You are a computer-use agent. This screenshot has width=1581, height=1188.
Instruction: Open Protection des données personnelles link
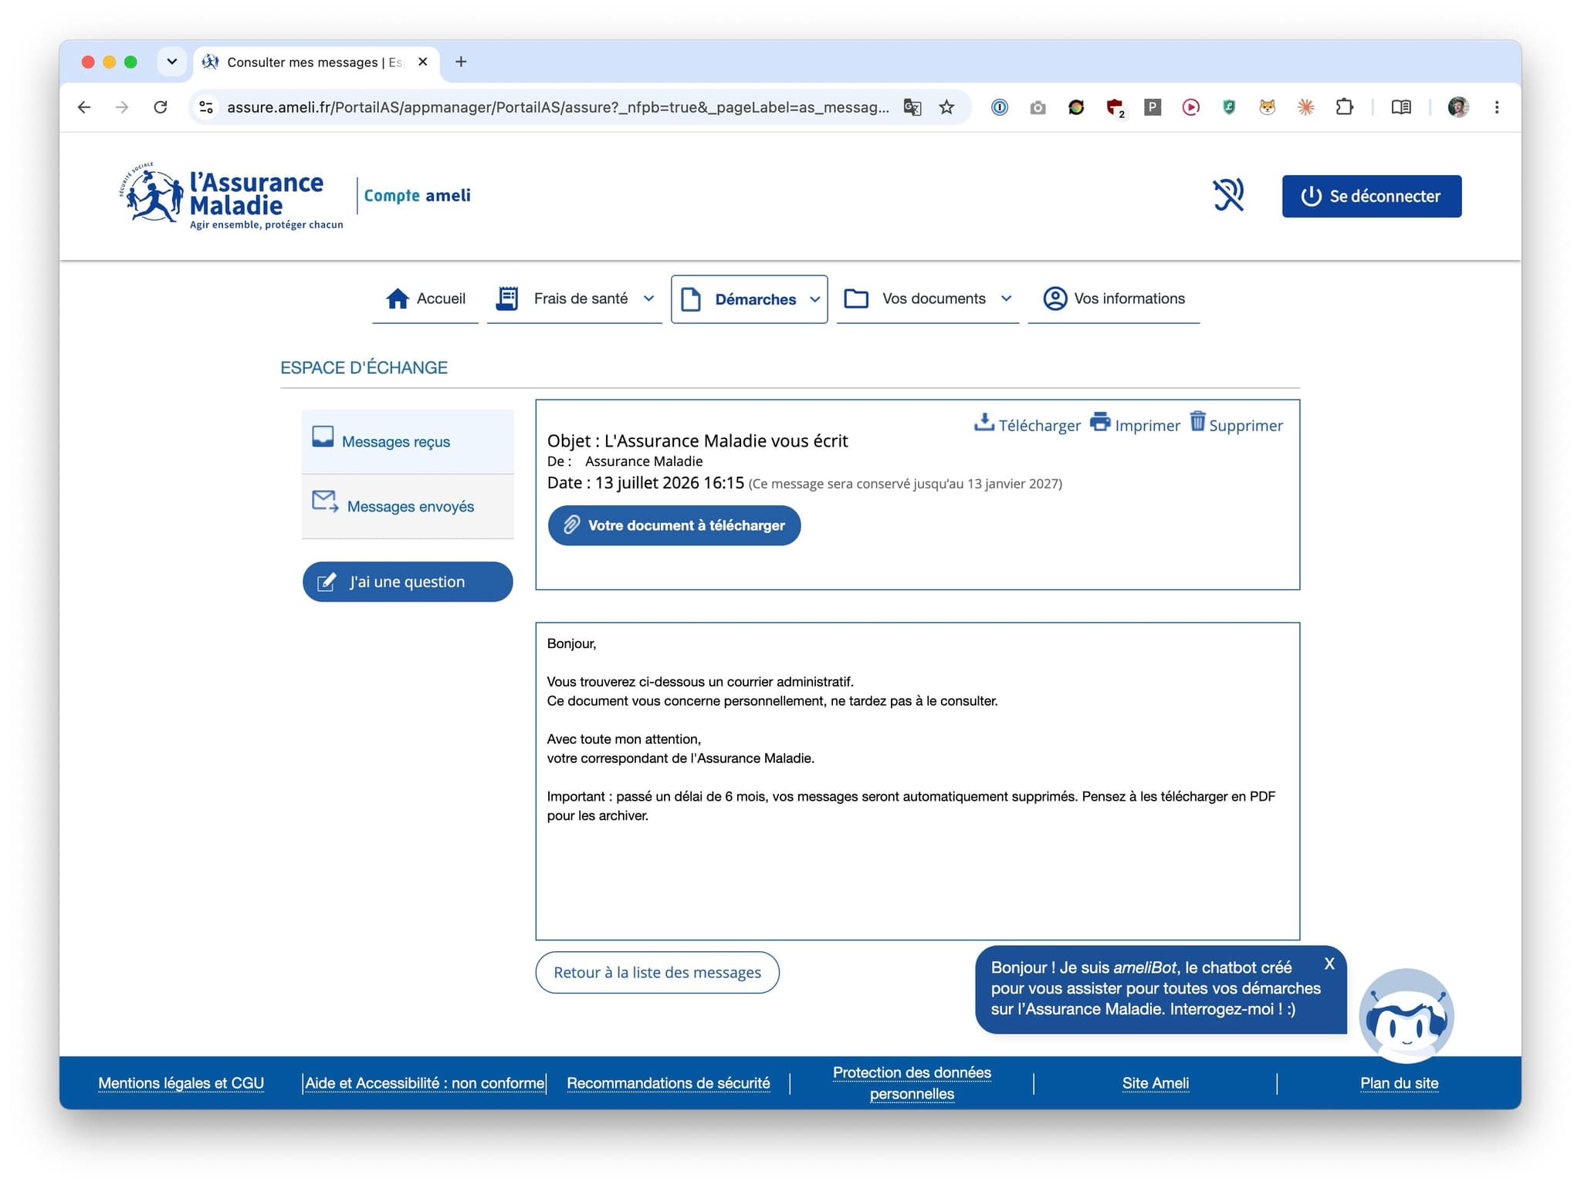click(912, 1083)
